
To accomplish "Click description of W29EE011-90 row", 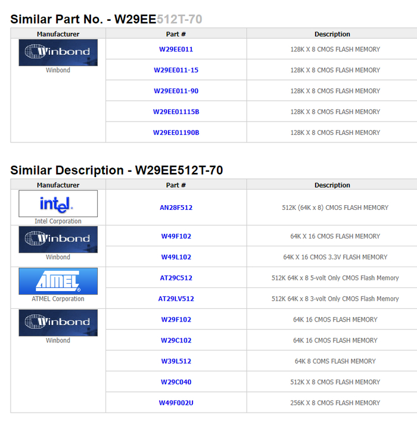I will tap(335, 91).
